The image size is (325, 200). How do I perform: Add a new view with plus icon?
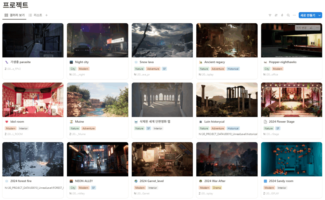[46, 15]
